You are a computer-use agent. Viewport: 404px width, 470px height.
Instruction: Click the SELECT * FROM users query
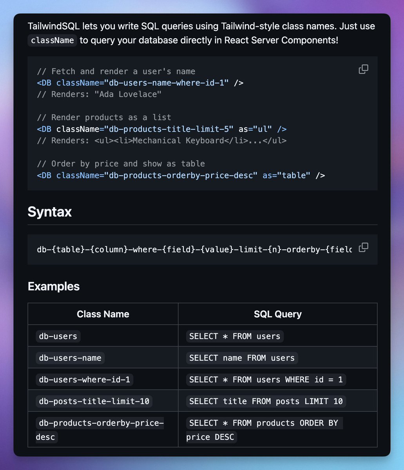[235, 336]
